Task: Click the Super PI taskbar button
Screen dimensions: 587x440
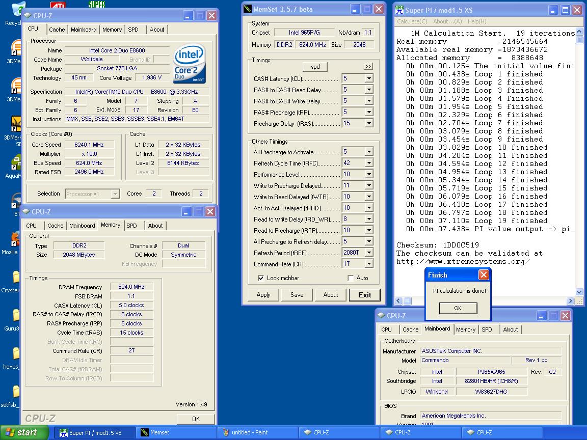Action: (x=94, y=432)
